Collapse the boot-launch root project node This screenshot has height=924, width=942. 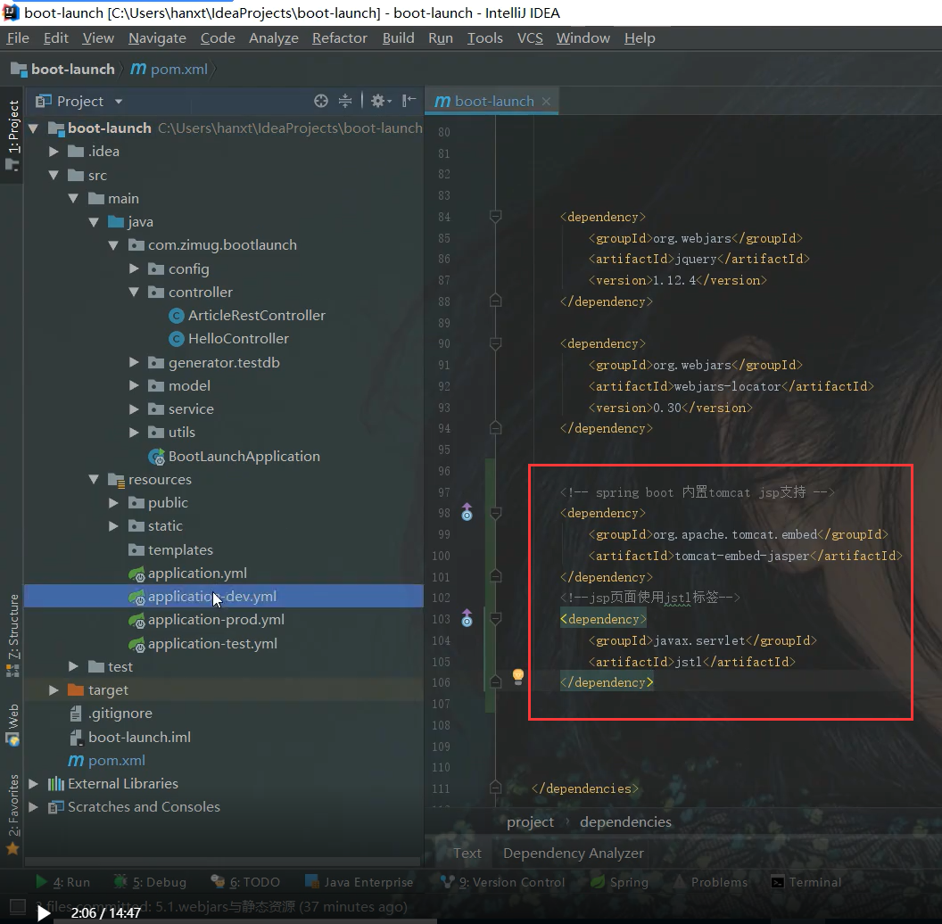[34, 128]
